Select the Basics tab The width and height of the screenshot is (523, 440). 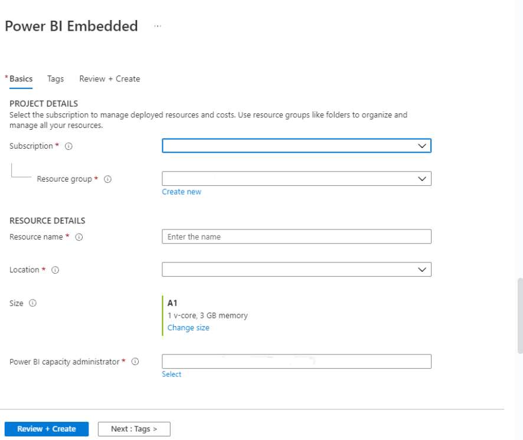coord(21,78)
